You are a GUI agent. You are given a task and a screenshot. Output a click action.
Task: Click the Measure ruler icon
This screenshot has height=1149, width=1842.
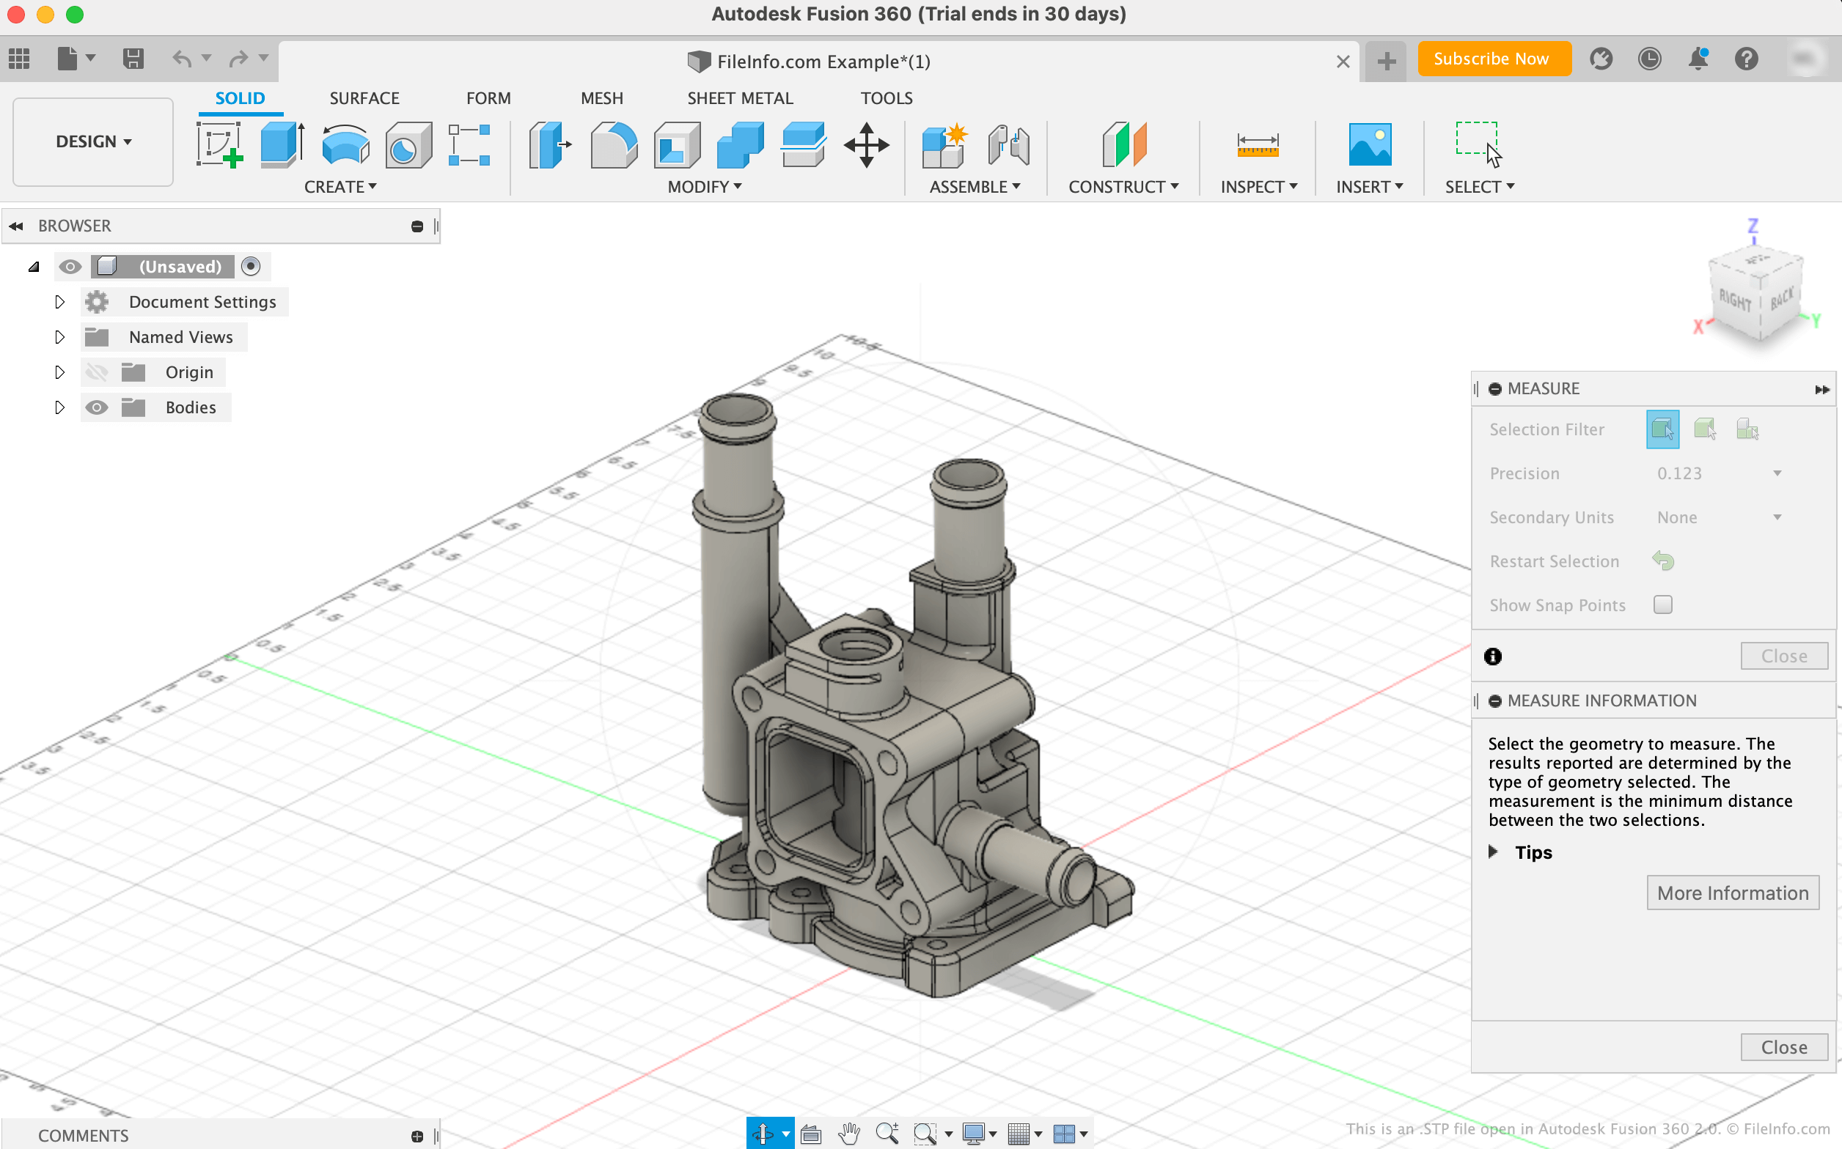point(1258,144)
